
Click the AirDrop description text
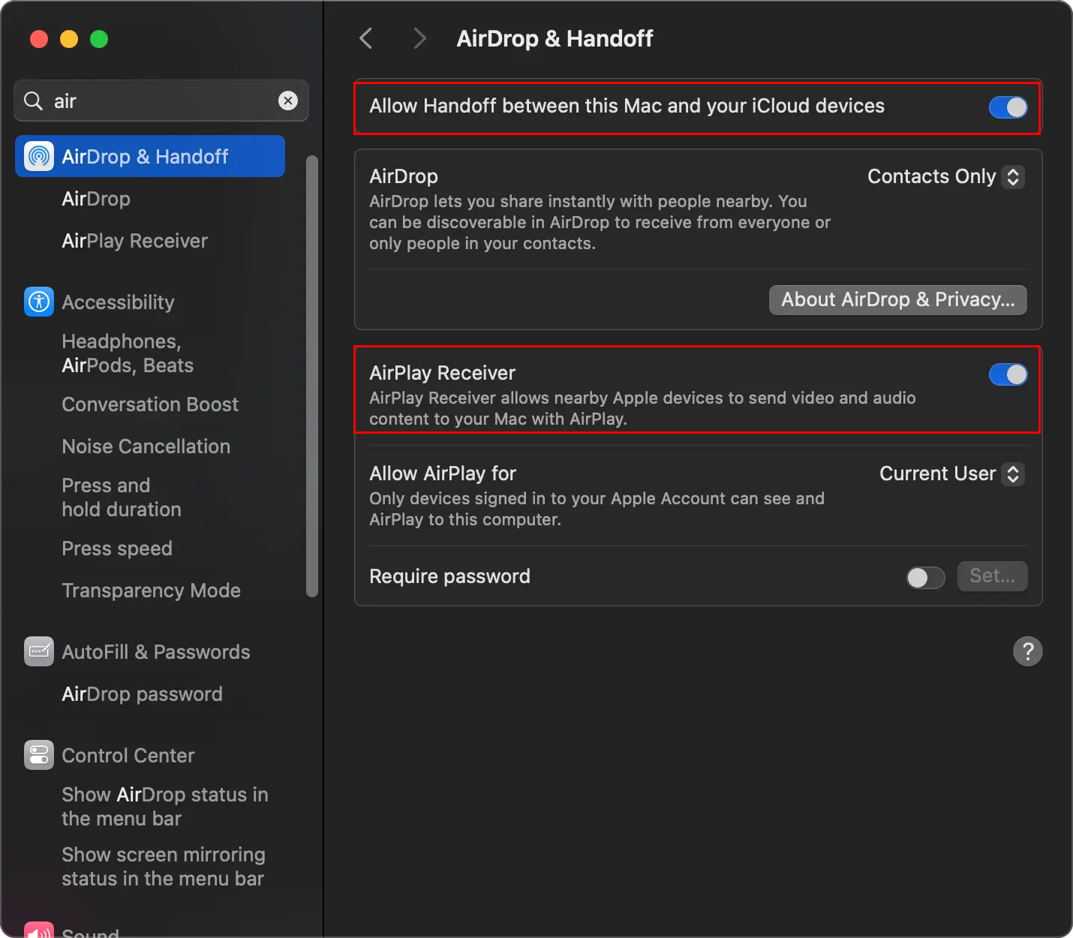click(600, 222)
